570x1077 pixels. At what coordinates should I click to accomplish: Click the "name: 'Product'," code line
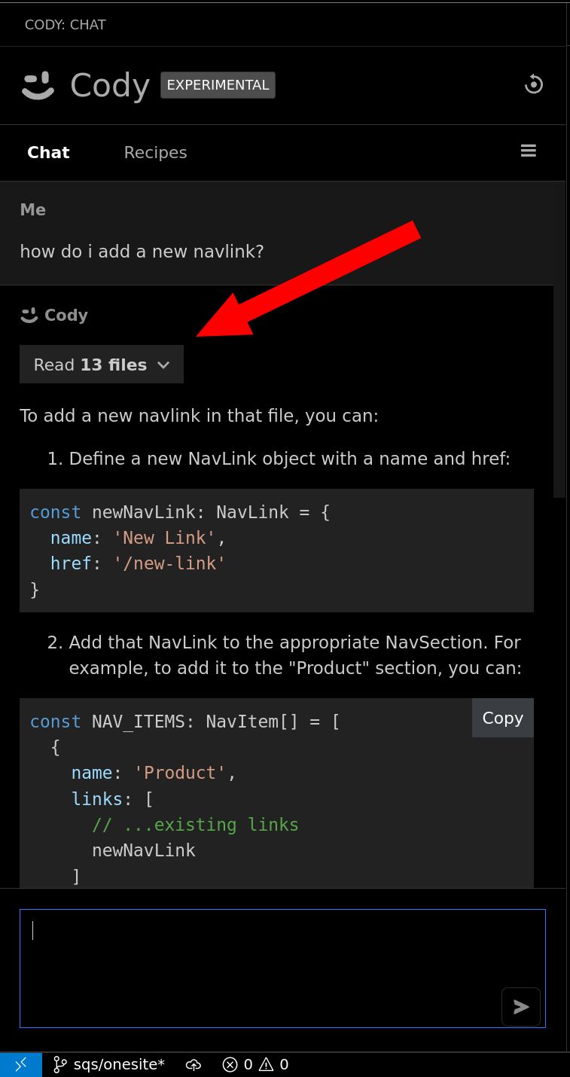pos(154,773)
